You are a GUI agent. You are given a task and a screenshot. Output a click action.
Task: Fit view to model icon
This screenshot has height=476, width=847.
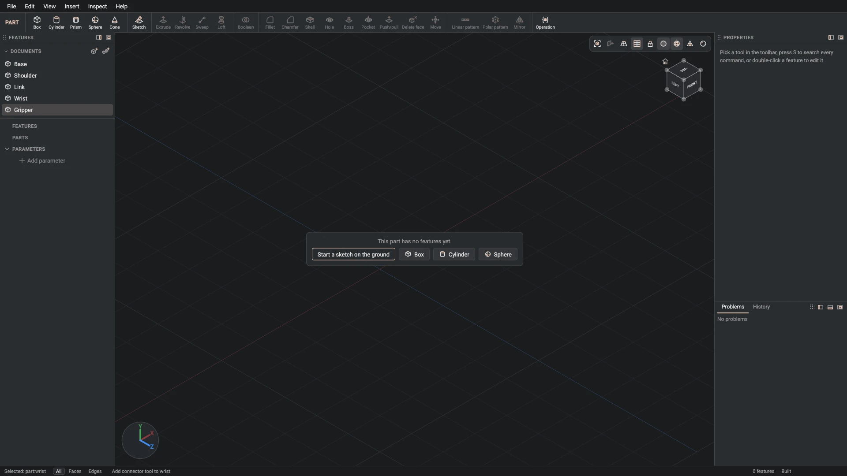[597, 44]
